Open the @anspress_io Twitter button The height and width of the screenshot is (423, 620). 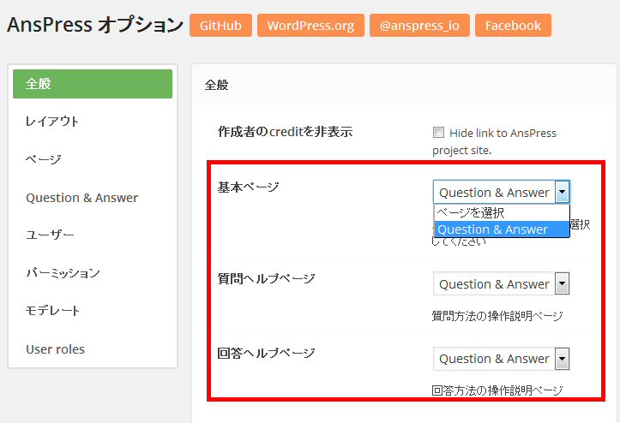[419, 26]
